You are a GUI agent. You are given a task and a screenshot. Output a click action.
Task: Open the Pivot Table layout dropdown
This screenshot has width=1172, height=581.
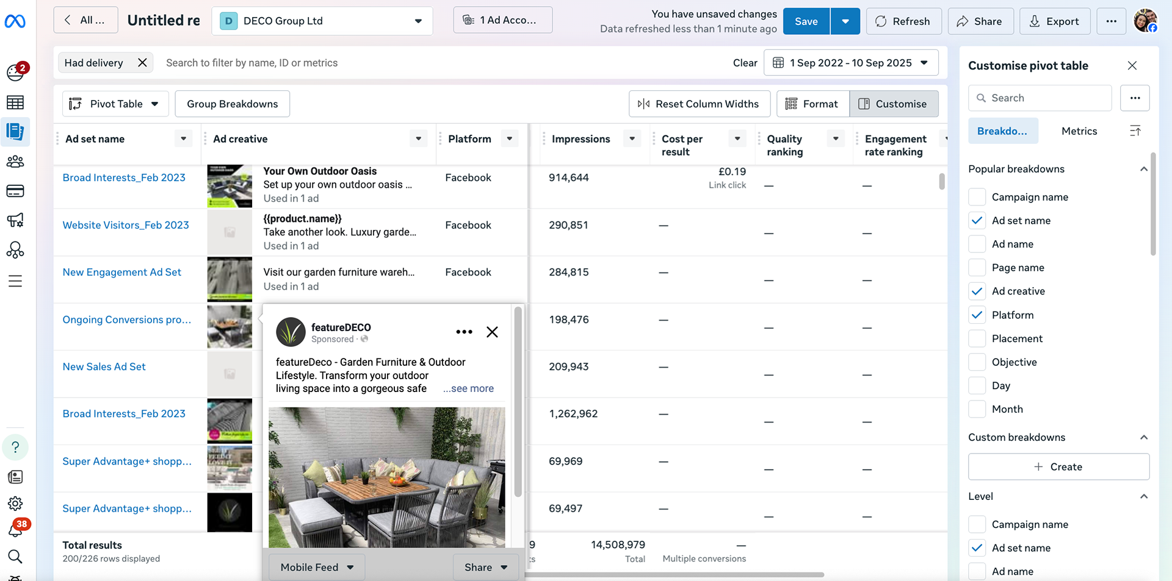[x=115, y=104]
